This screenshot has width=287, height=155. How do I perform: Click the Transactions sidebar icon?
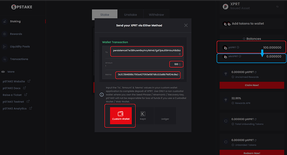[x=5, y=59]
